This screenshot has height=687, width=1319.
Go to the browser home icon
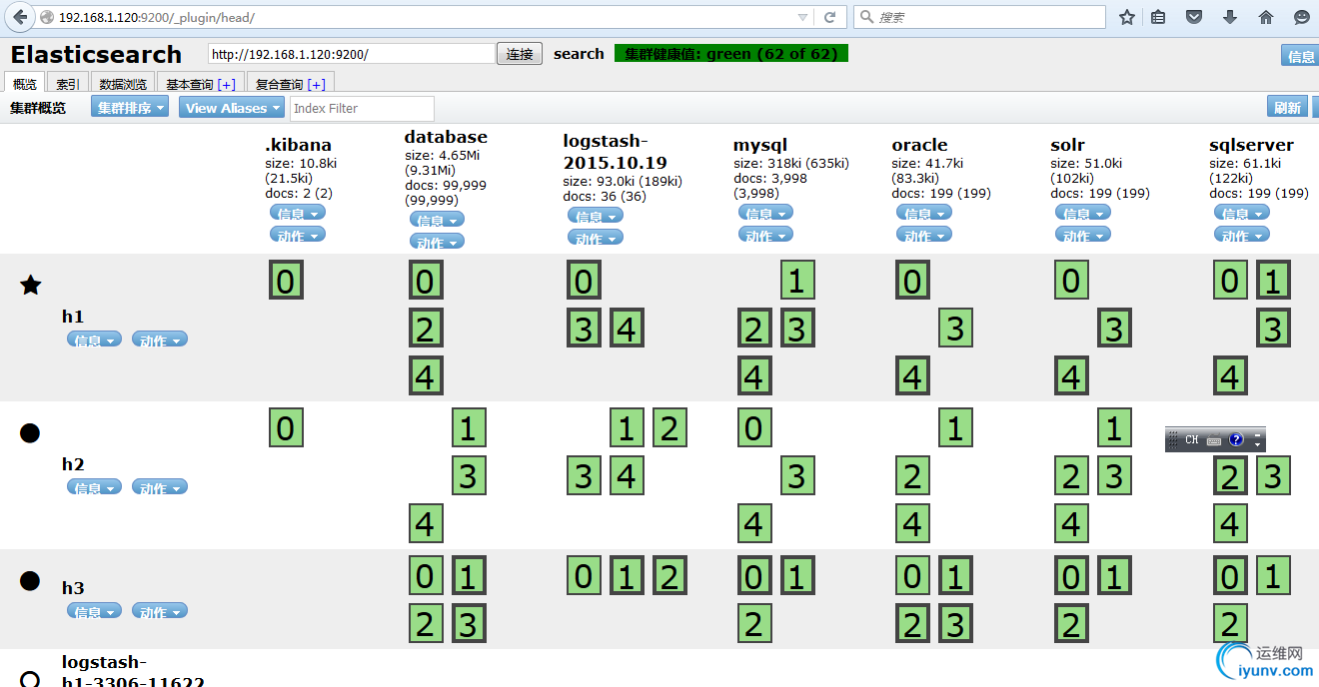(x=1266, y=17)
